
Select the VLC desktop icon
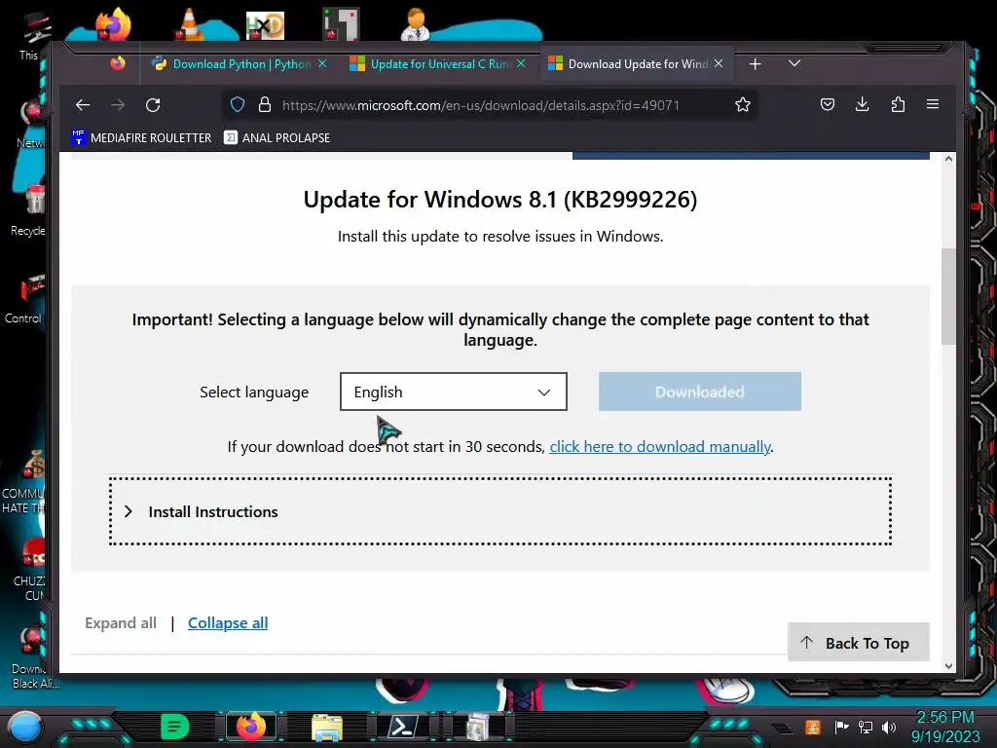(x=189, y=24)
